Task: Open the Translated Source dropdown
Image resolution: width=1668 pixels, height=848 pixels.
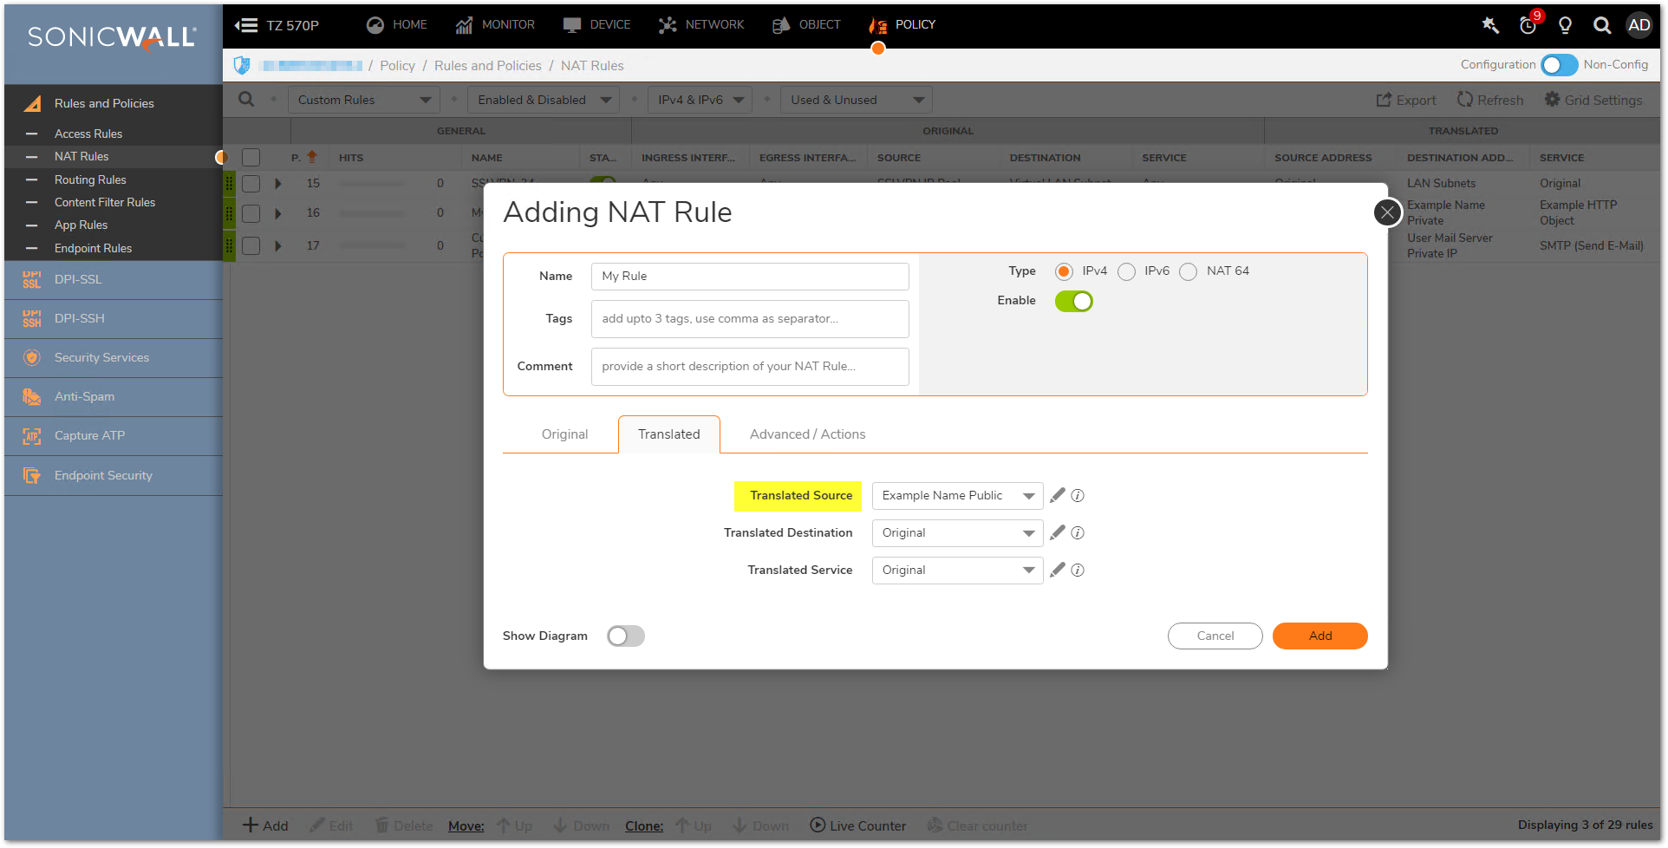Action: (956, 496)
